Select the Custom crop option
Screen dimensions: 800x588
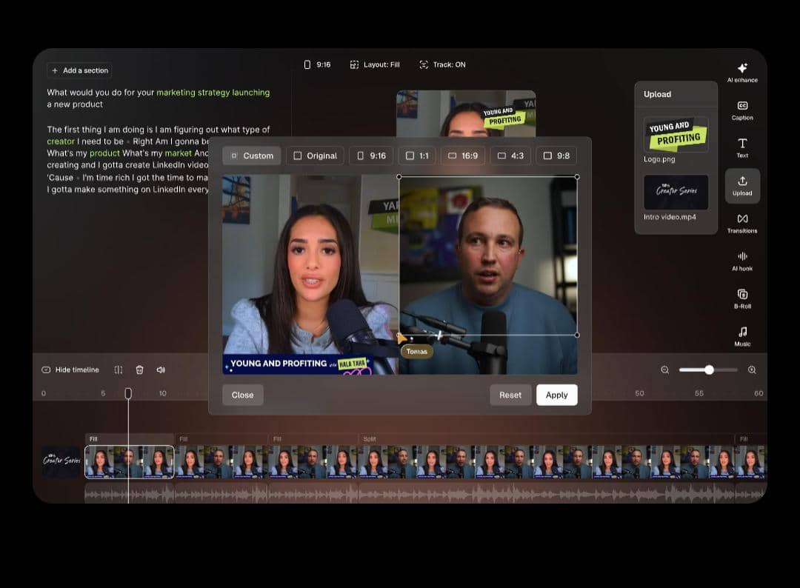click(252, 156)
